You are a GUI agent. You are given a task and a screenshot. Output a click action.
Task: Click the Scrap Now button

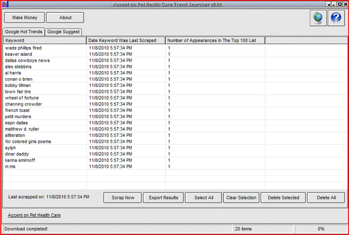tap(122, 198)
